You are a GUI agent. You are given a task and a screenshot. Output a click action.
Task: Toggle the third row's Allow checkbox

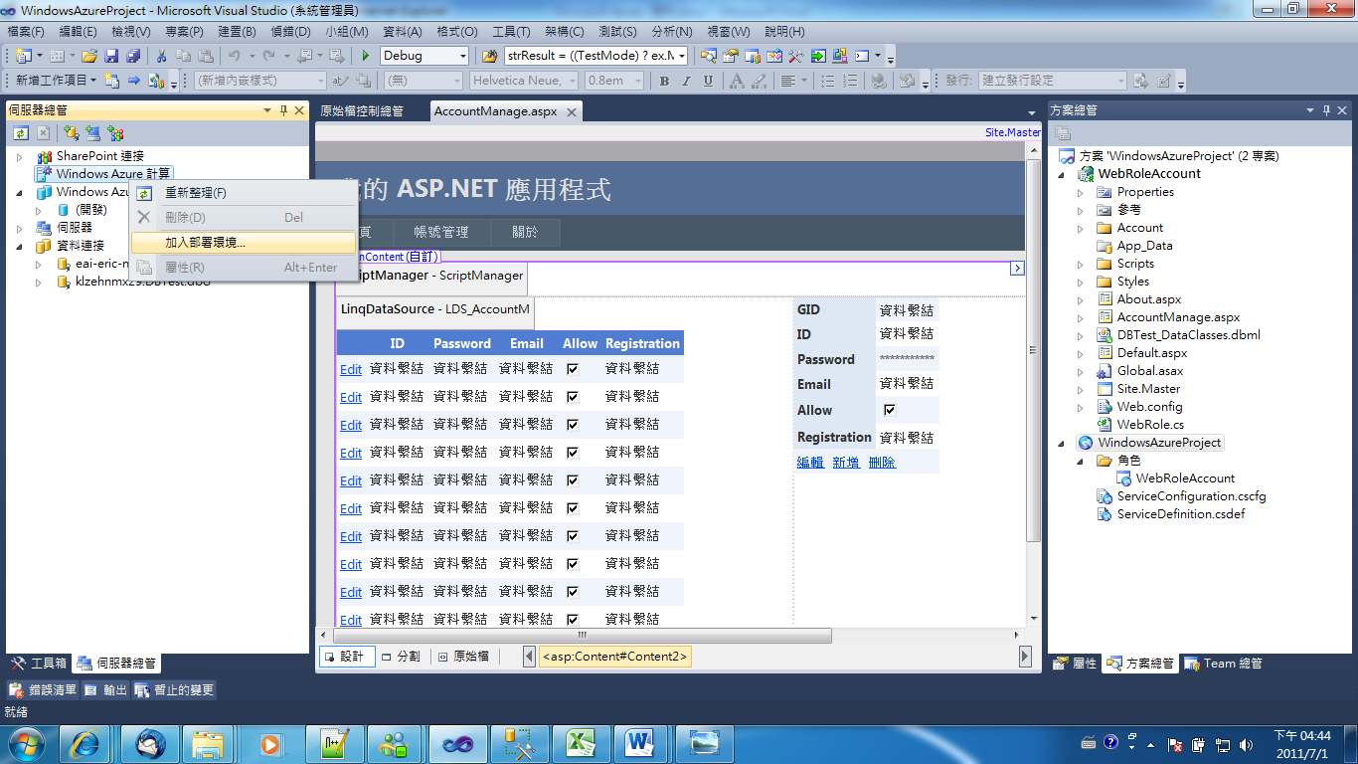point(573,424)
